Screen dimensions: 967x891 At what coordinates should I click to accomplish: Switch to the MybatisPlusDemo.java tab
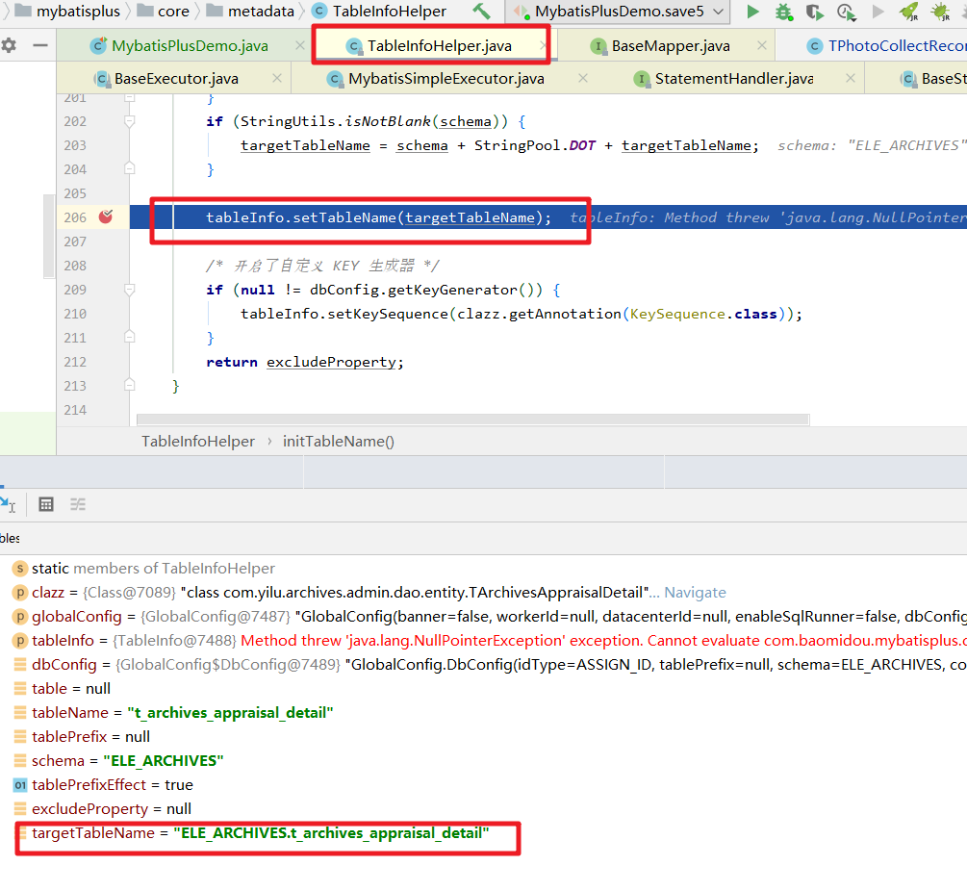(190, 46)
